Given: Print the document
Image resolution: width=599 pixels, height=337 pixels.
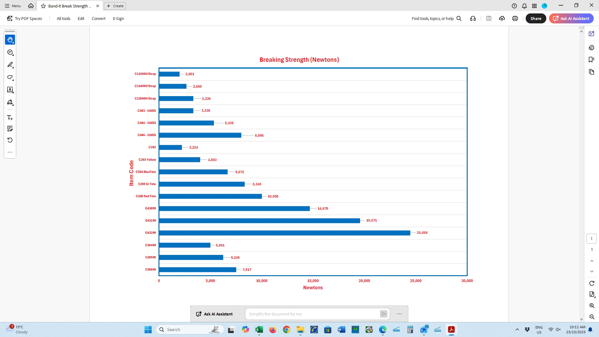Looking at the screenshot, I should [515, 18].
